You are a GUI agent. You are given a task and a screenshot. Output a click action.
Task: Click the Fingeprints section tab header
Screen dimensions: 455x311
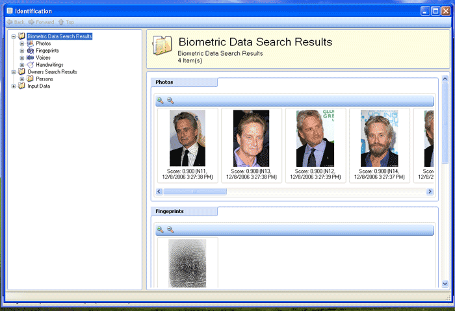184,211
